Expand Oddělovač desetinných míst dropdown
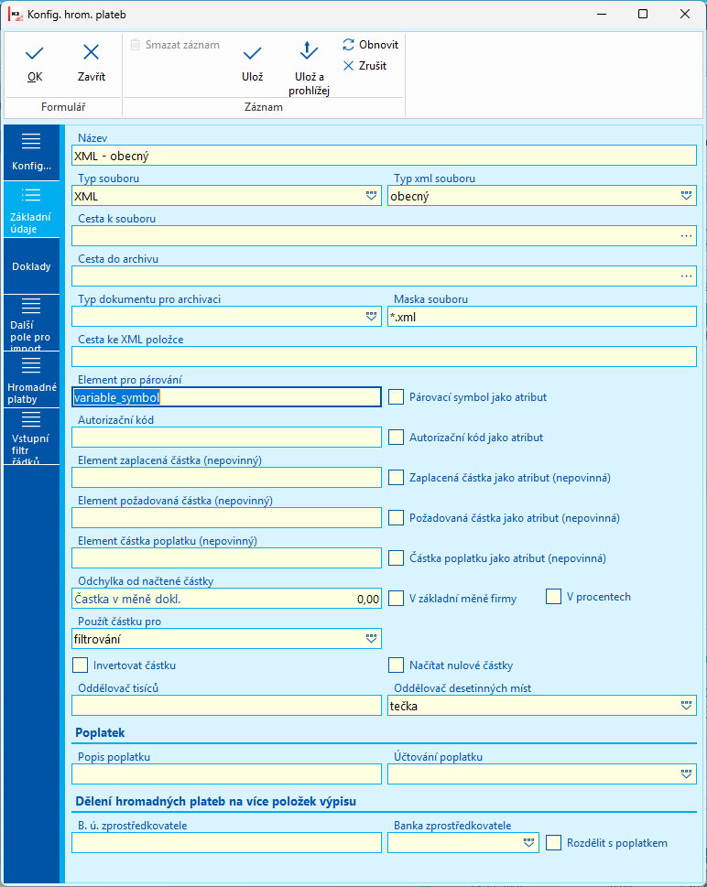 point(687,706)
